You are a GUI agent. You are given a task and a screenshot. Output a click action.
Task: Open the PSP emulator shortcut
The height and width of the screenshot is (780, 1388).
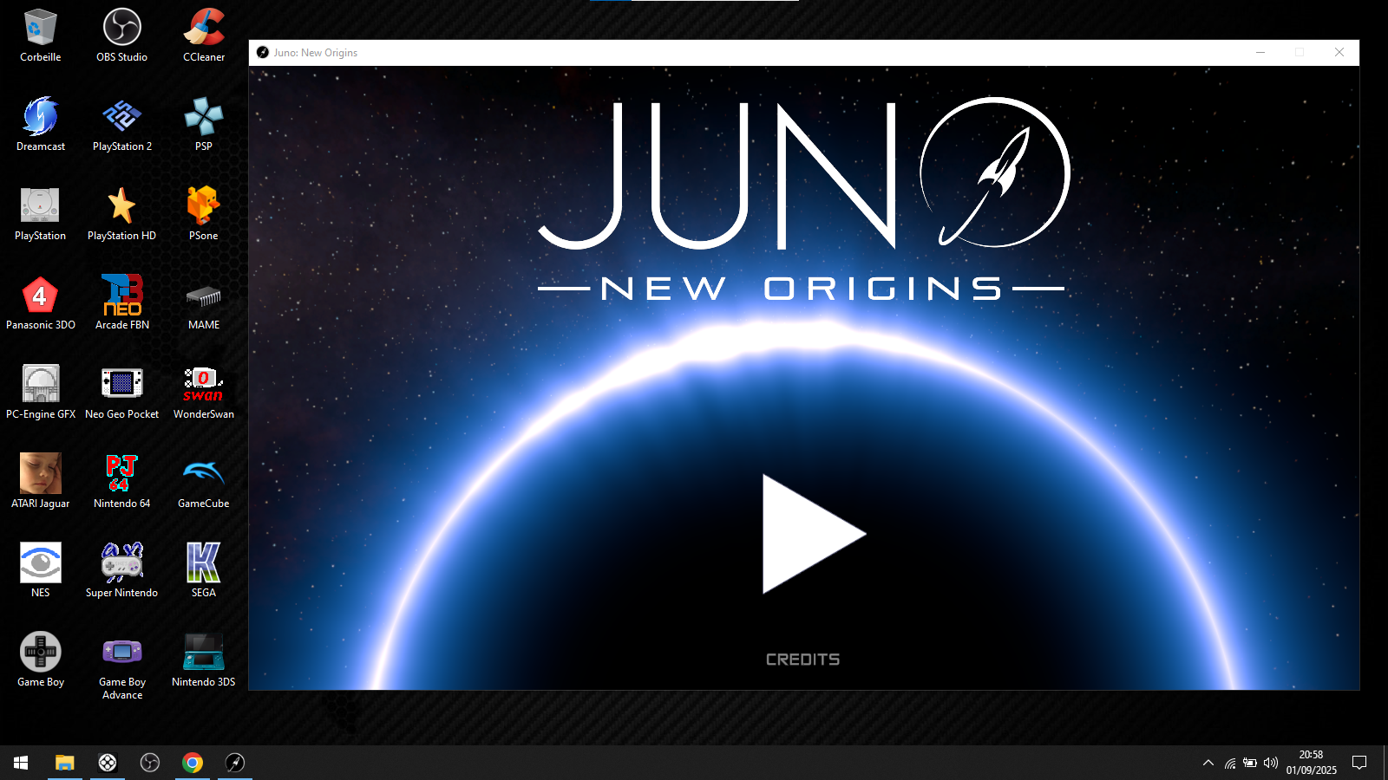(x=204, y=125)
